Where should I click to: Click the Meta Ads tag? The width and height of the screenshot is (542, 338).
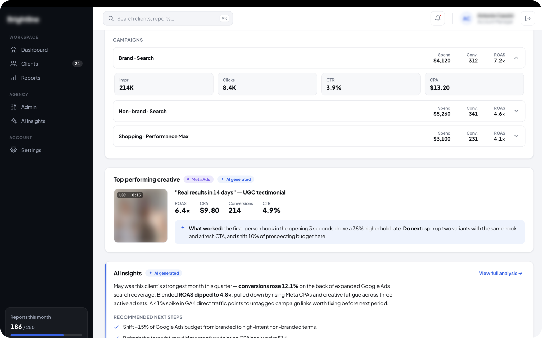pyautogui.click(x=198, y=179)
